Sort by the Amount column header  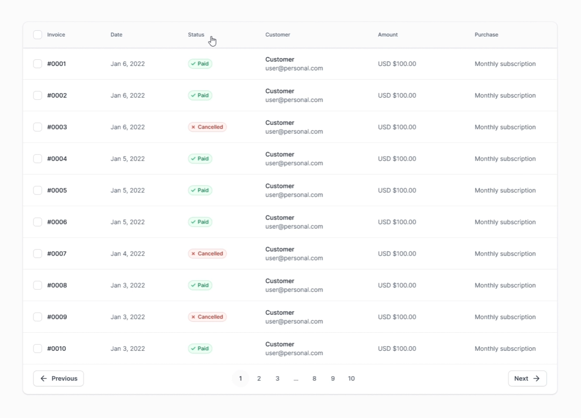click(x=387, y=35)
